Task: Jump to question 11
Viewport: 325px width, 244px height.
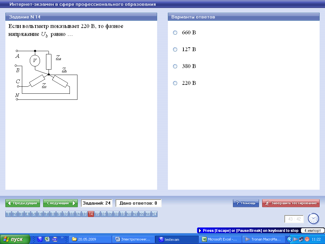Action: tap(72, 214)
